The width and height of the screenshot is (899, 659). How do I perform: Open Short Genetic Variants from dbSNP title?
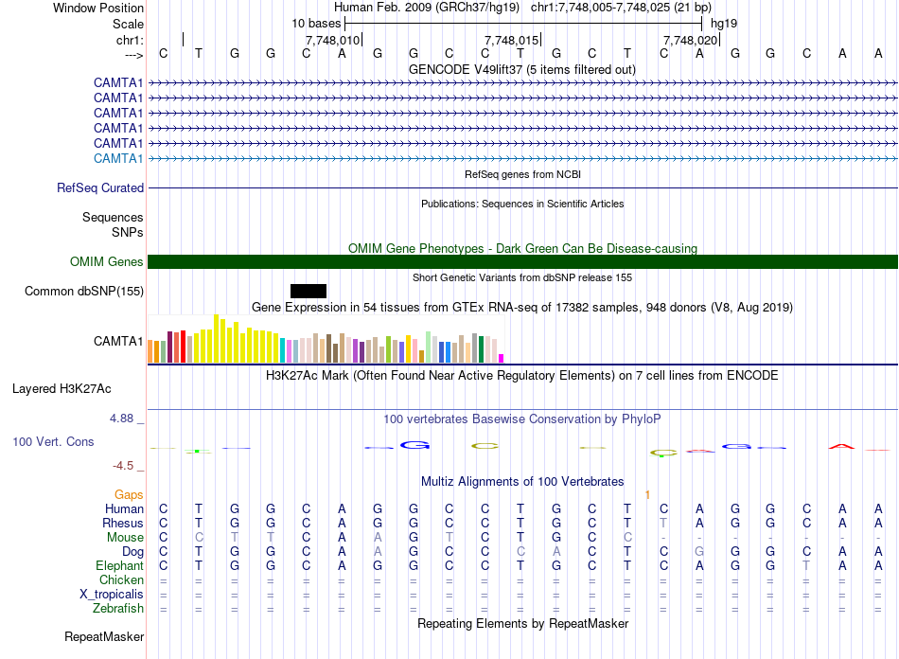tap(522, 277)
